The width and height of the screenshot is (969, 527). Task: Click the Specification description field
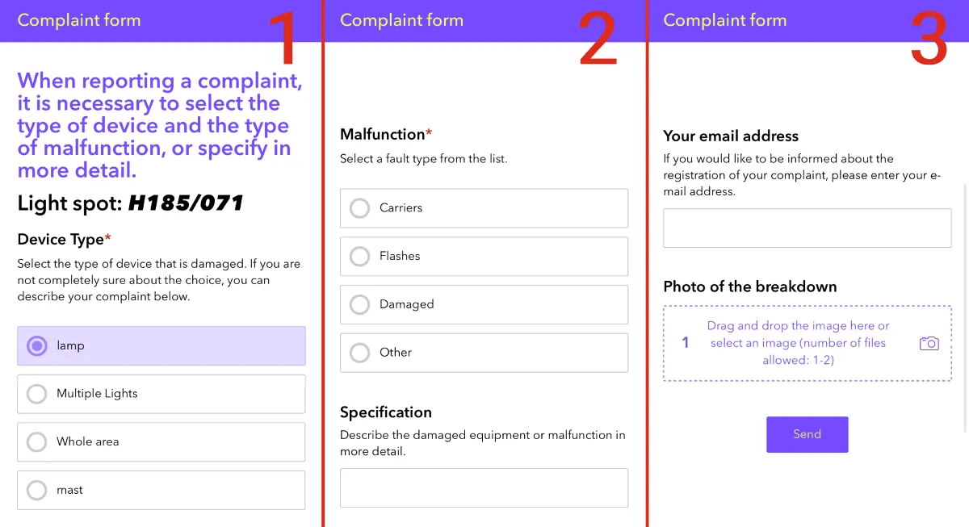(484, 487)
